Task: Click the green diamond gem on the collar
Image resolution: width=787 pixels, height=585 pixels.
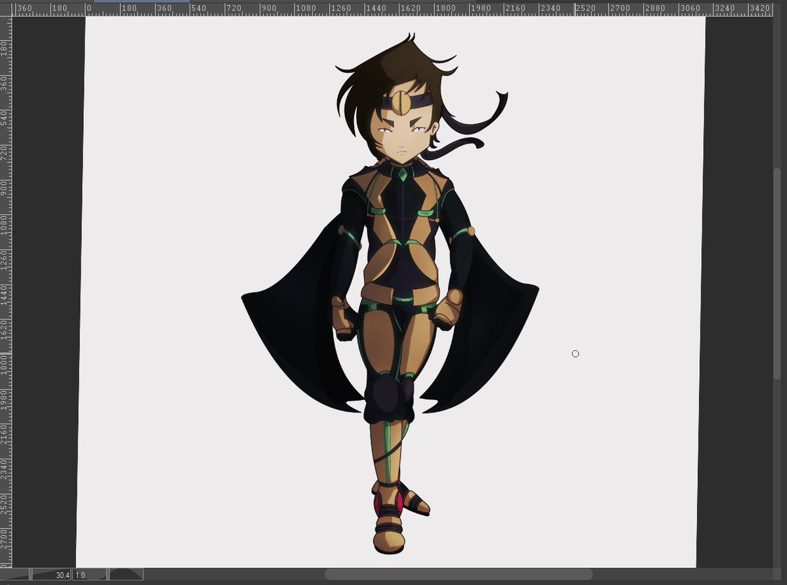Action: click(403, 174)
